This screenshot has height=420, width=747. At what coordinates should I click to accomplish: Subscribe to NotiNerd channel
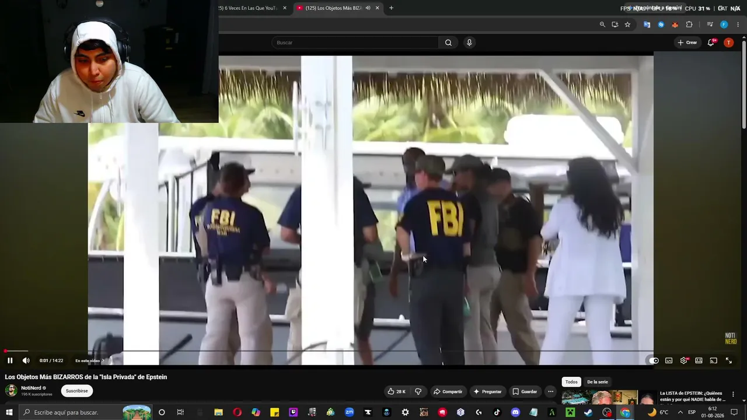77,391
